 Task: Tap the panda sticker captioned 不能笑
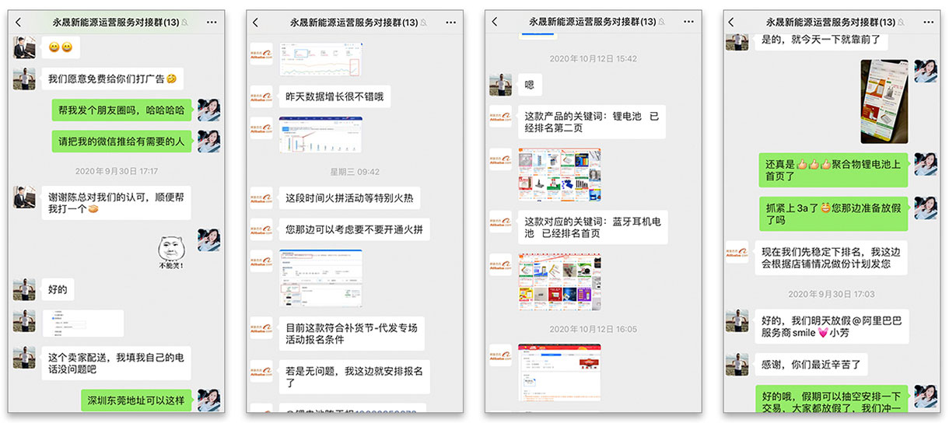(x=170, y=252)
